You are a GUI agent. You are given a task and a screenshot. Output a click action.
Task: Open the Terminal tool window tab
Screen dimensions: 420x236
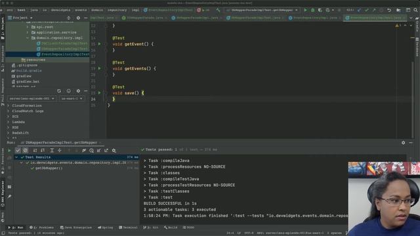[128, 227]
